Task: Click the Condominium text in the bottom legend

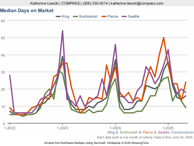Action: [182, 133]
